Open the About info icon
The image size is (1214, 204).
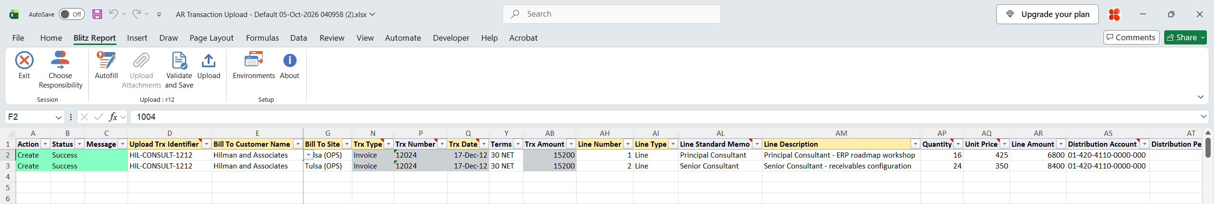[290, 61]
